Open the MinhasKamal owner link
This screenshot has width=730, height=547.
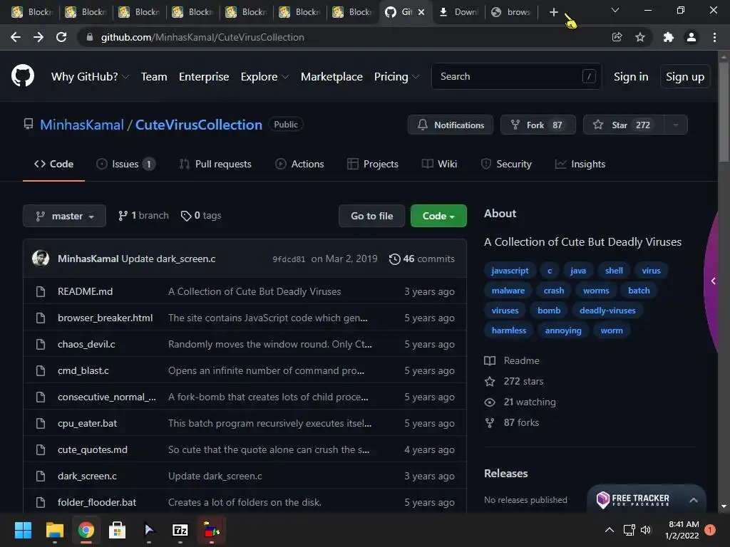tap(82, 125)
